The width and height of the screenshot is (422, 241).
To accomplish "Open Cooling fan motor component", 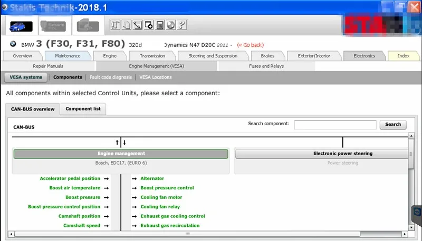I will (161, 197).
